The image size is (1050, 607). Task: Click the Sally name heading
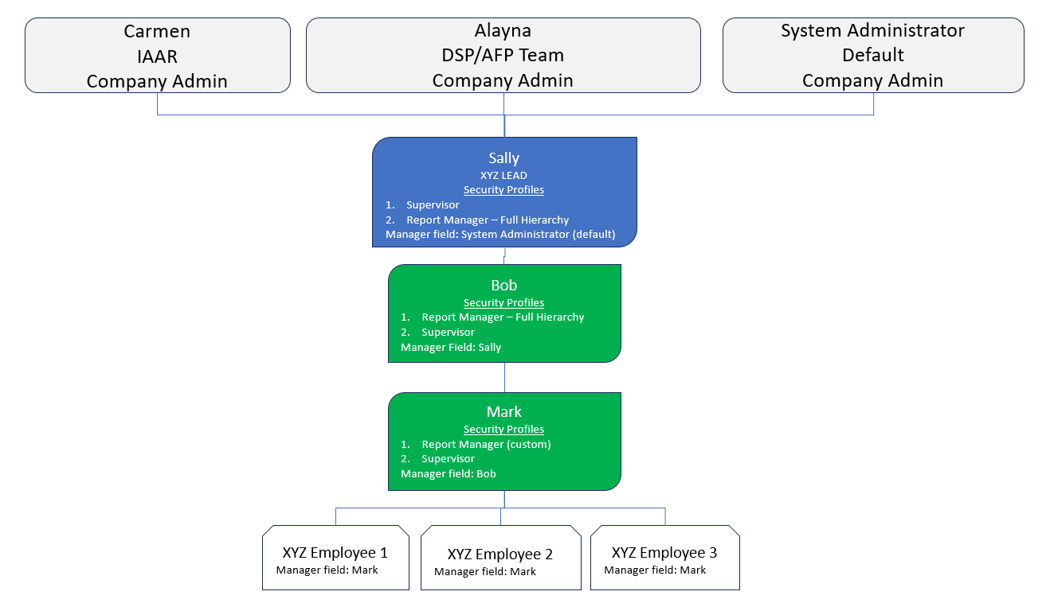(x=503, y=158)
